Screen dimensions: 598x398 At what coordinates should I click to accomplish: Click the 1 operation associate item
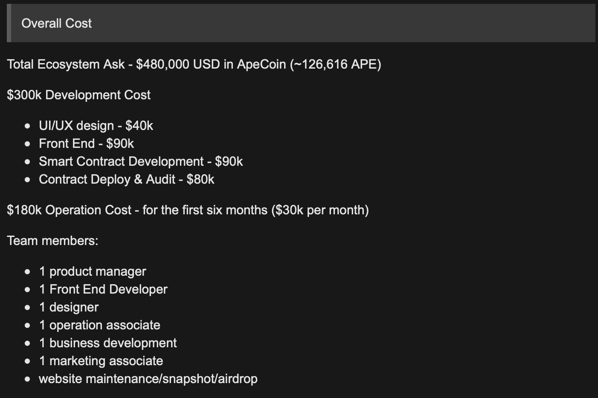99,325
